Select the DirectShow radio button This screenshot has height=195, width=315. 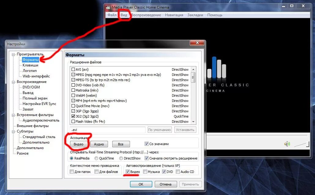121,158
